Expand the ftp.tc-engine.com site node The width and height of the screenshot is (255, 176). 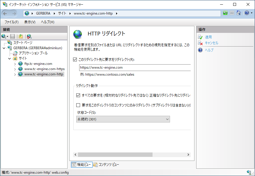click(x=15, y=64)
